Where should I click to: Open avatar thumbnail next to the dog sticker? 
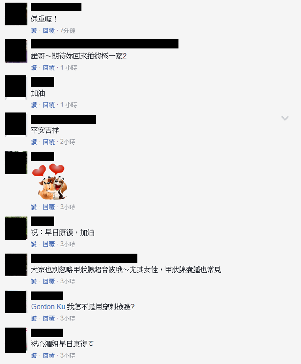[x=16, y=162]
